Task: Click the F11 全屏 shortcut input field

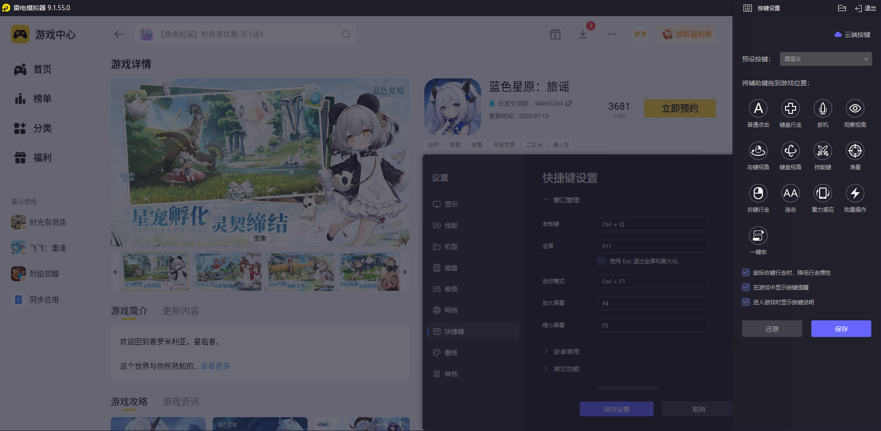Action: 652,246
